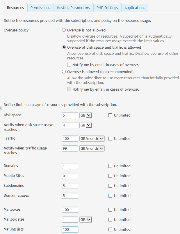Screen dimensions: 180x234
Task: Open the disk space notification unit dropdown
Action: [x=86, y=125]
